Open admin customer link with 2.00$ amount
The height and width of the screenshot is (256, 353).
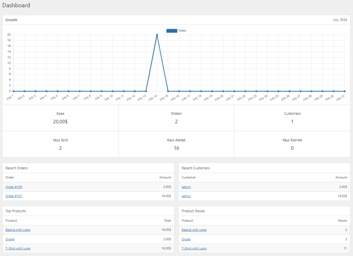186,187
